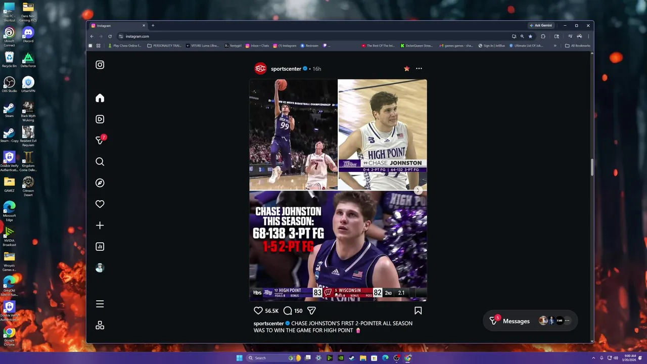Open Search in Instagram sidebar
Viewport: 647px width, 364px height.
point(100,162)
